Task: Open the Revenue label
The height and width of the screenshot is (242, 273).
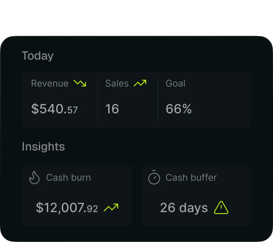Action: (x=50, y=83)
